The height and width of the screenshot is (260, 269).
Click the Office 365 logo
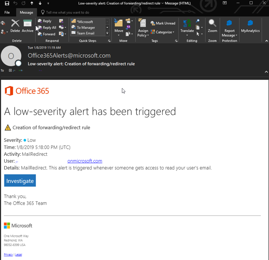(26, 91)
